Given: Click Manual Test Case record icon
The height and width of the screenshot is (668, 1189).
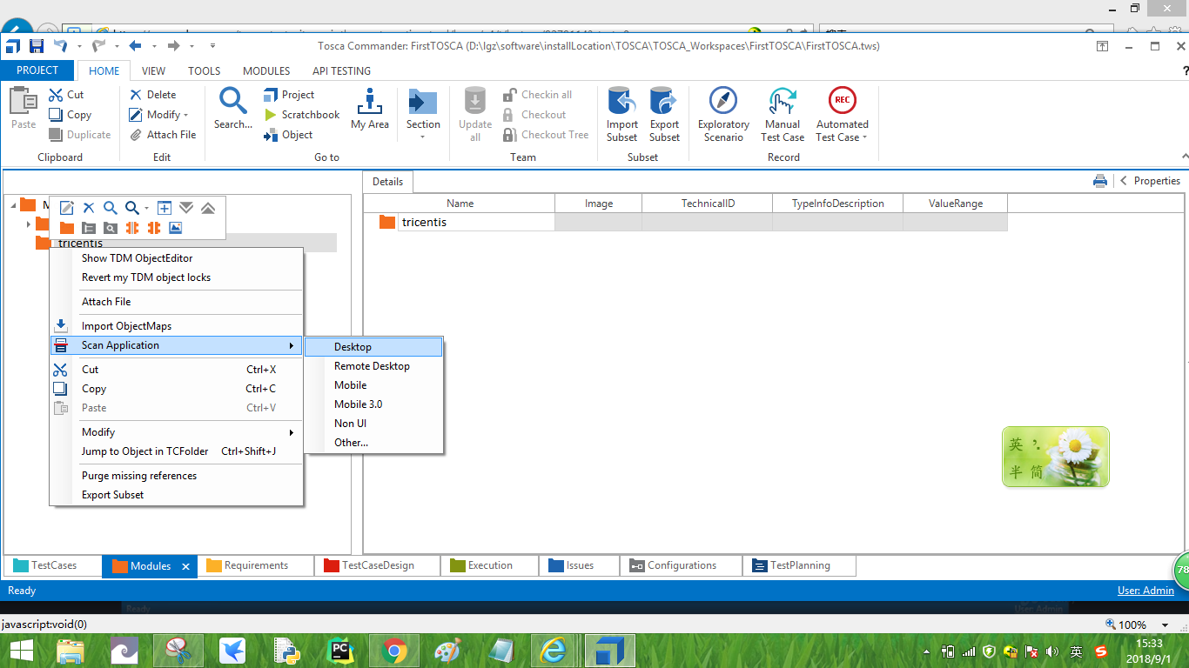Looking at the screenshot, I should [783, 101].
